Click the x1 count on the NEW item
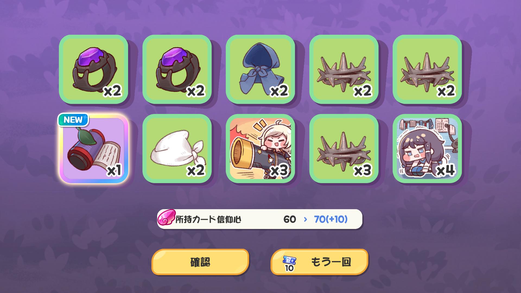 point(114,170)
